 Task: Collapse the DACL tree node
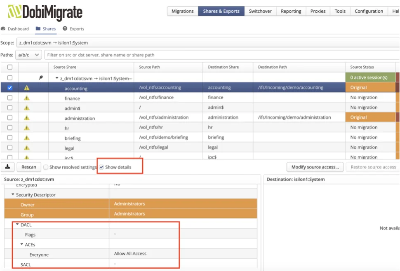(x=17, y=225)
